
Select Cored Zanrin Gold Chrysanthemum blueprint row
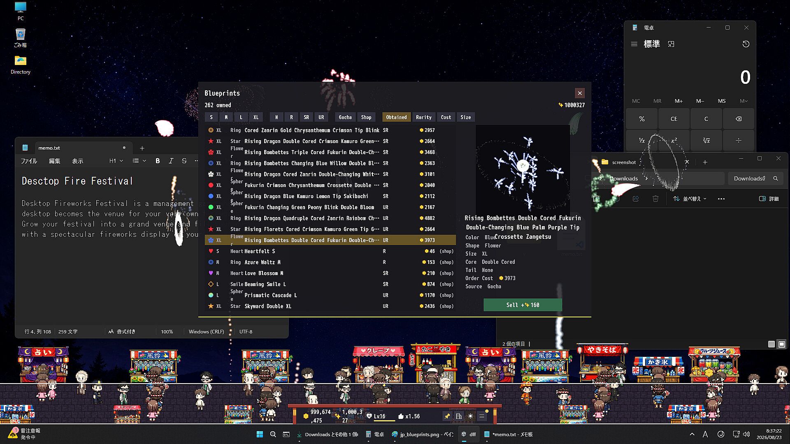pyautogui.click(x=330, y=130)
